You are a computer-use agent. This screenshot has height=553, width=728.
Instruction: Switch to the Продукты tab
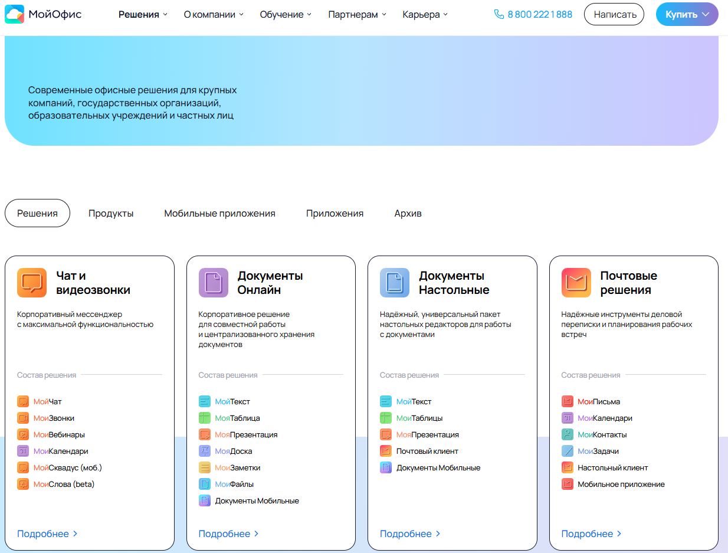click(111, 213)
